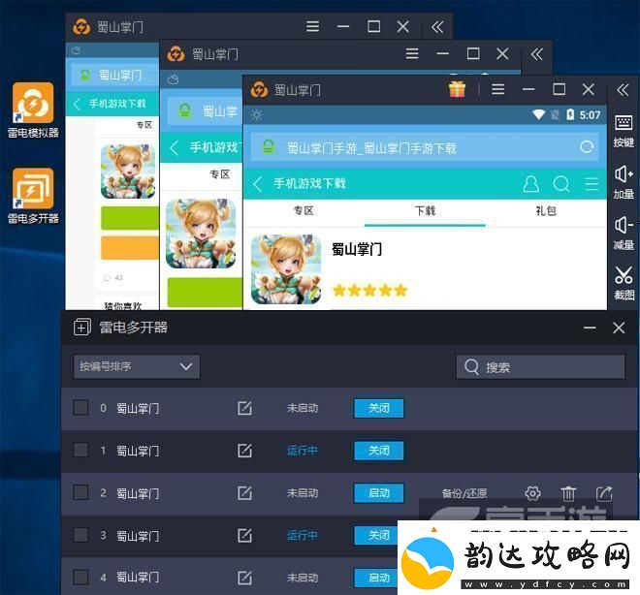
Task: Click the edit name icon for instance 4
Action: pyautogui.click(x=244, y=578)
